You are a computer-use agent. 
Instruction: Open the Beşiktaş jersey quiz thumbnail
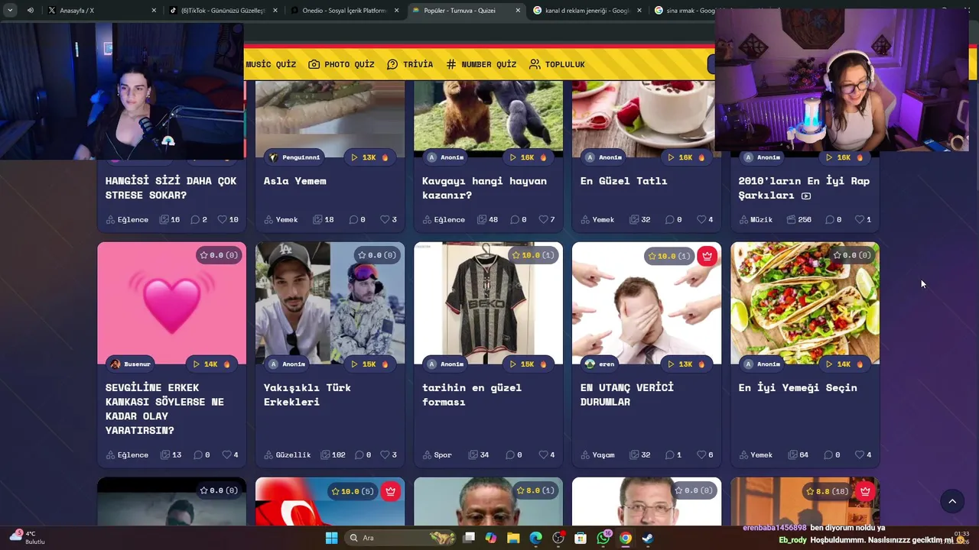tap(488, 302)
